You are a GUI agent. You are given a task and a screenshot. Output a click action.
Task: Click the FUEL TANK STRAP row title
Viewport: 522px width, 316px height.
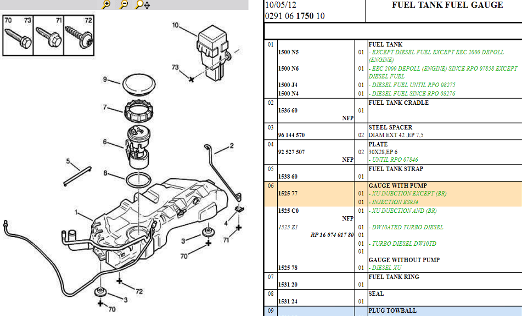tap(396, 168)
